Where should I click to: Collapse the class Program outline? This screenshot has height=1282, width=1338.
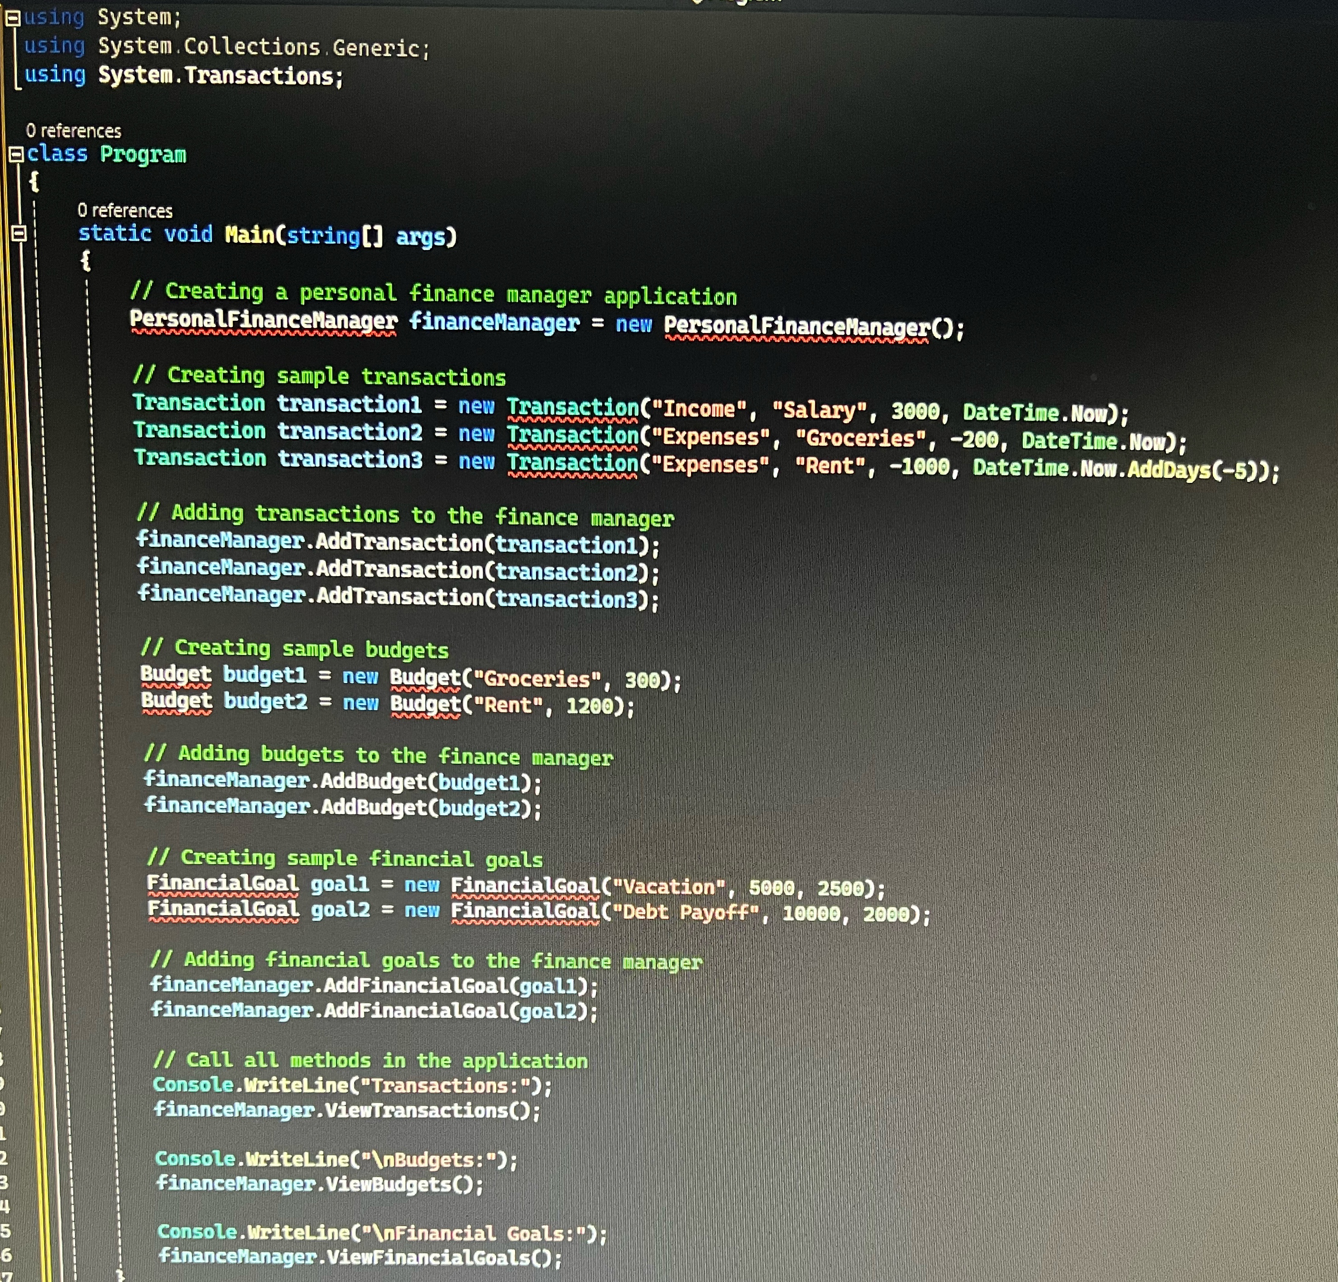(16, 155)
